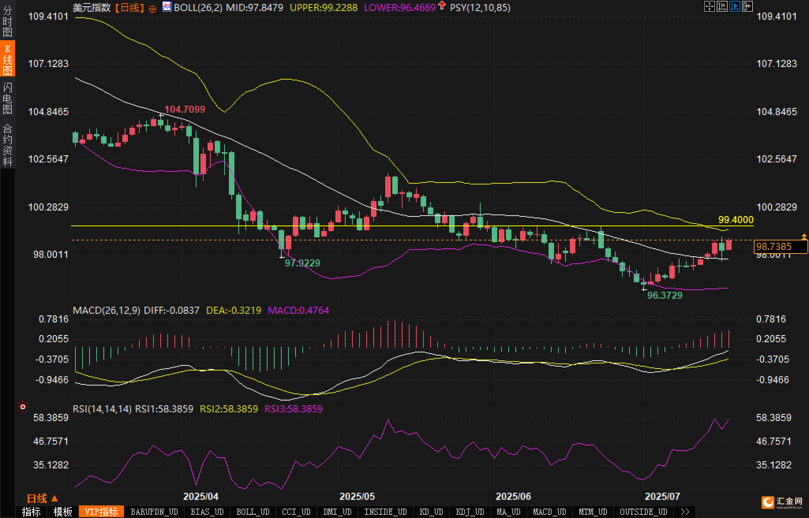The width and height of the screenshot is (809, 518).
Task: Click the LOWER:96.4669 band value
Action: pos(399,7)
